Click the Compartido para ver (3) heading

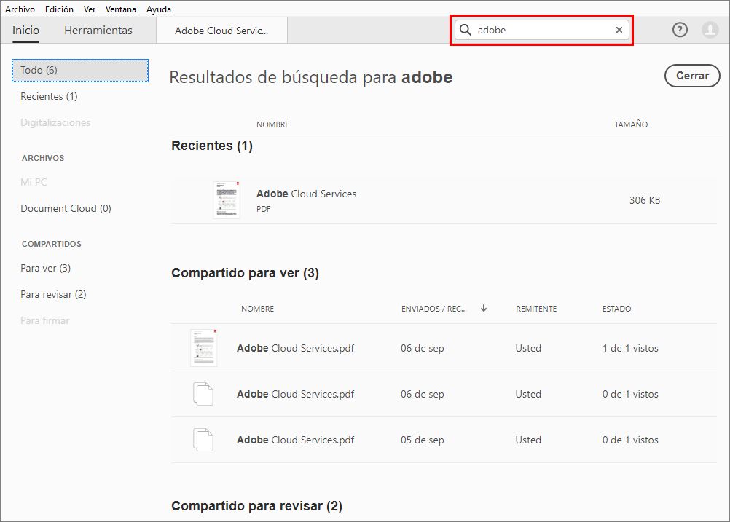245,272
